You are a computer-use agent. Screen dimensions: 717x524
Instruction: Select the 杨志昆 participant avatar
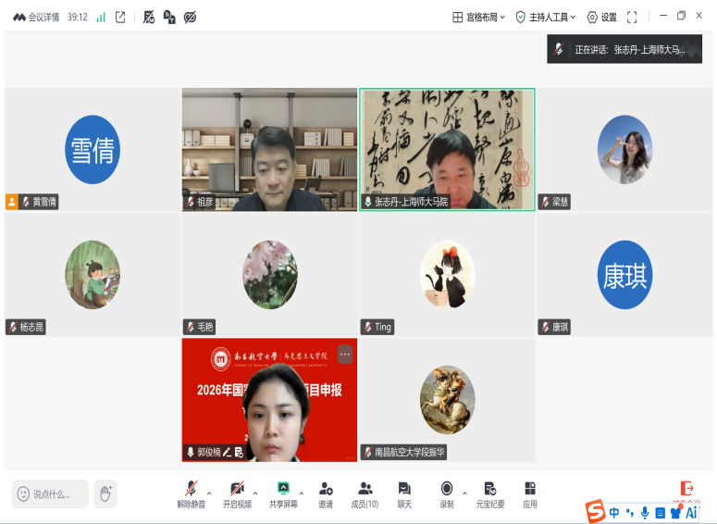coord(93,275)
